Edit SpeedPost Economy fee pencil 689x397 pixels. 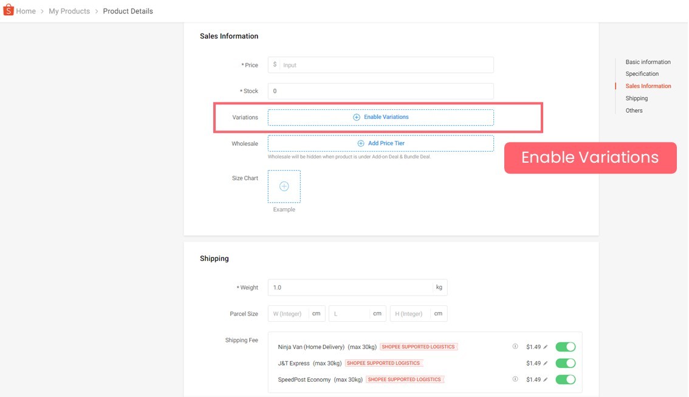[546, 379]
